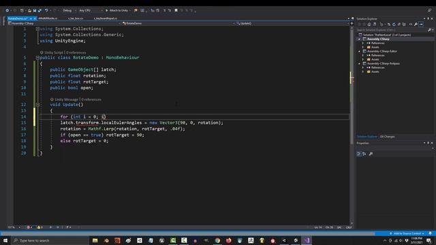The image size is (436, 245).
Task: Click the Undo toolbar icon
Action: click(46, 11)
